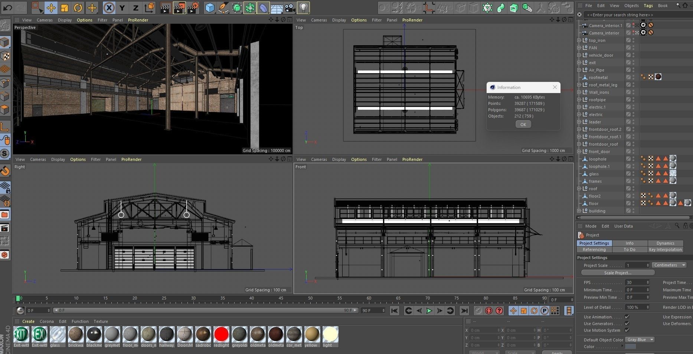693x354 pixels.
Task: Add a Cube primitive object
Action: click(x=210, y=7)
